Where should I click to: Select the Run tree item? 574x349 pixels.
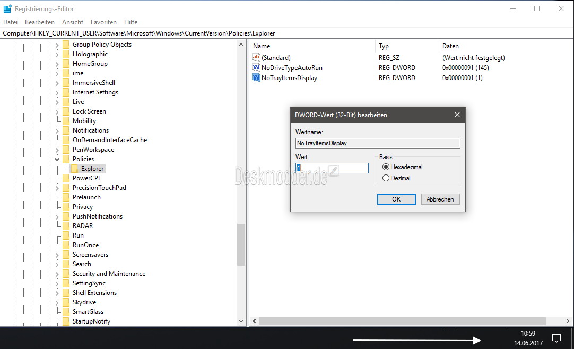pyautogui.click(x=78, y=235)
